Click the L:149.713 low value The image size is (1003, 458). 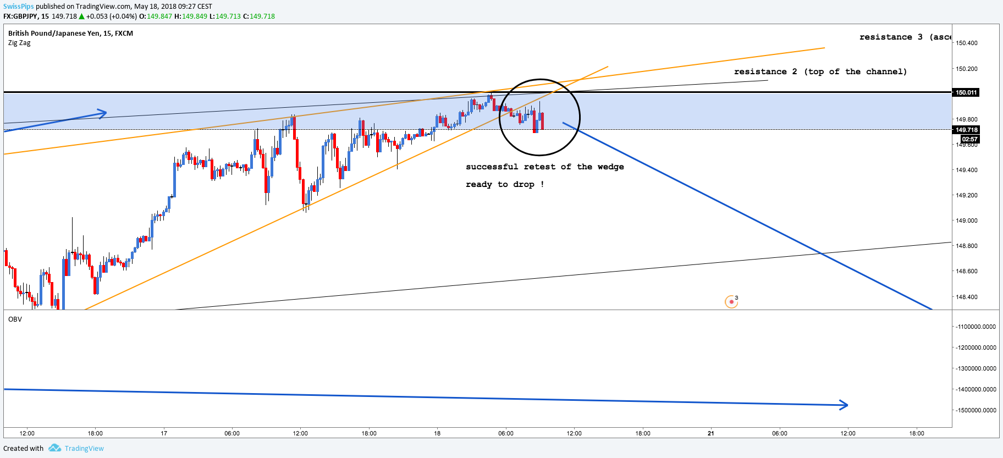225,16
